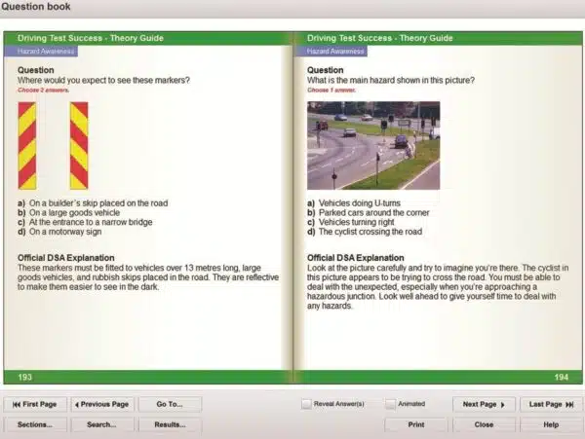The height and width of the screenshot is (439, 585).
Task: Click 'Where would you expect to see these markers?'
Action: coord(103,81)
